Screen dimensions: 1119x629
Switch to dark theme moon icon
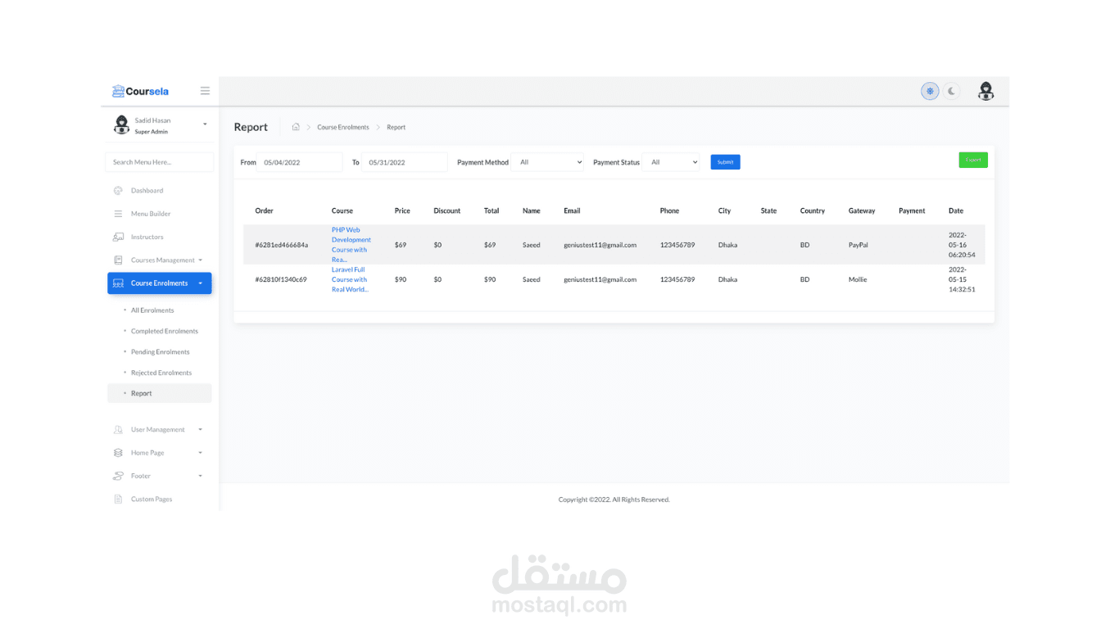tap(951, 91)
